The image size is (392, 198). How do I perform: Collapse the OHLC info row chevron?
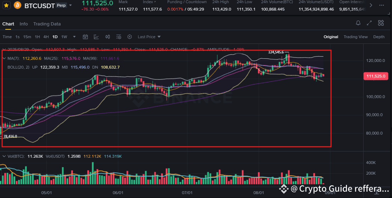point(4,49)
